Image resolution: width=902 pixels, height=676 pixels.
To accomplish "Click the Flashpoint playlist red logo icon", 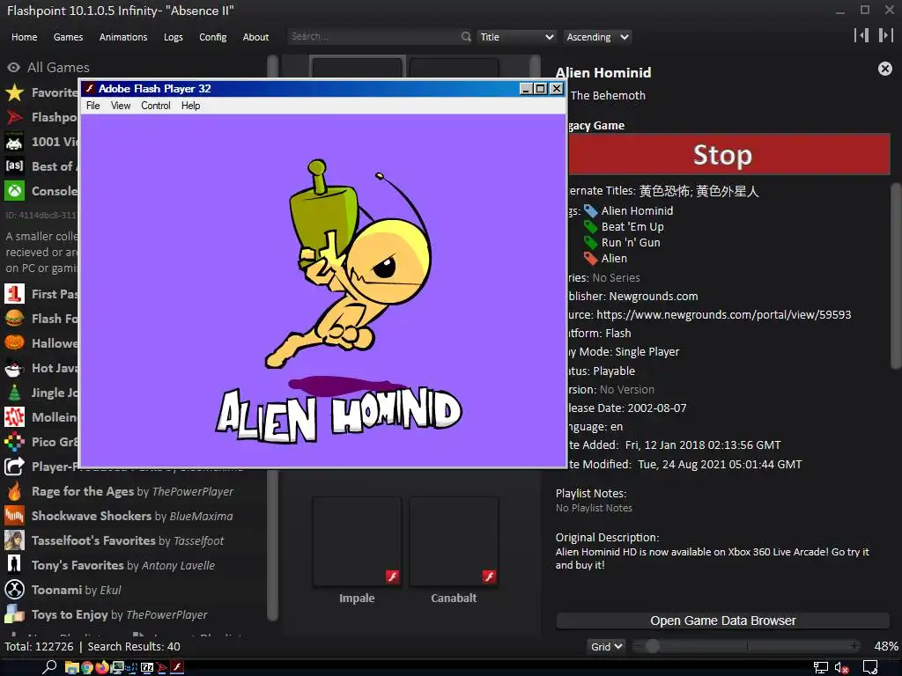I will pyautogui.click(x=14, y=117).
